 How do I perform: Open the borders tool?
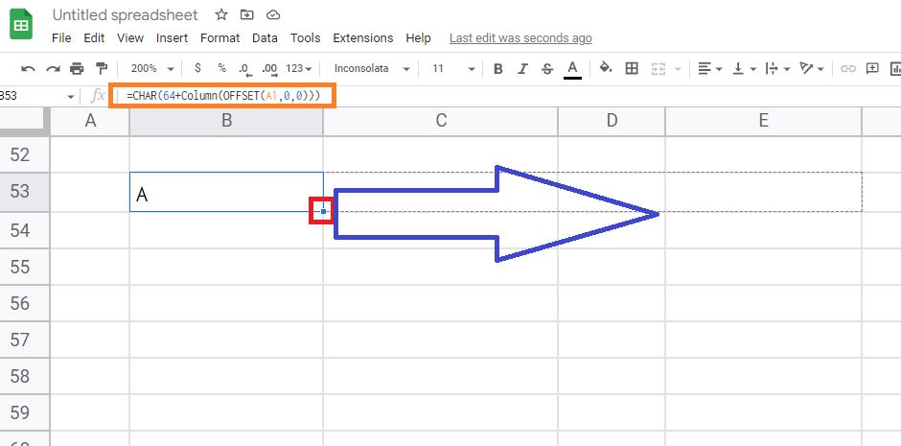click(632, 68)
